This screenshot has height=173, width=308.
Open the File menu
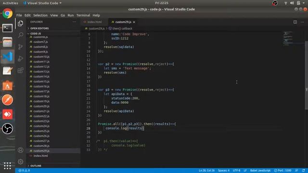click(x=19, y=15)
